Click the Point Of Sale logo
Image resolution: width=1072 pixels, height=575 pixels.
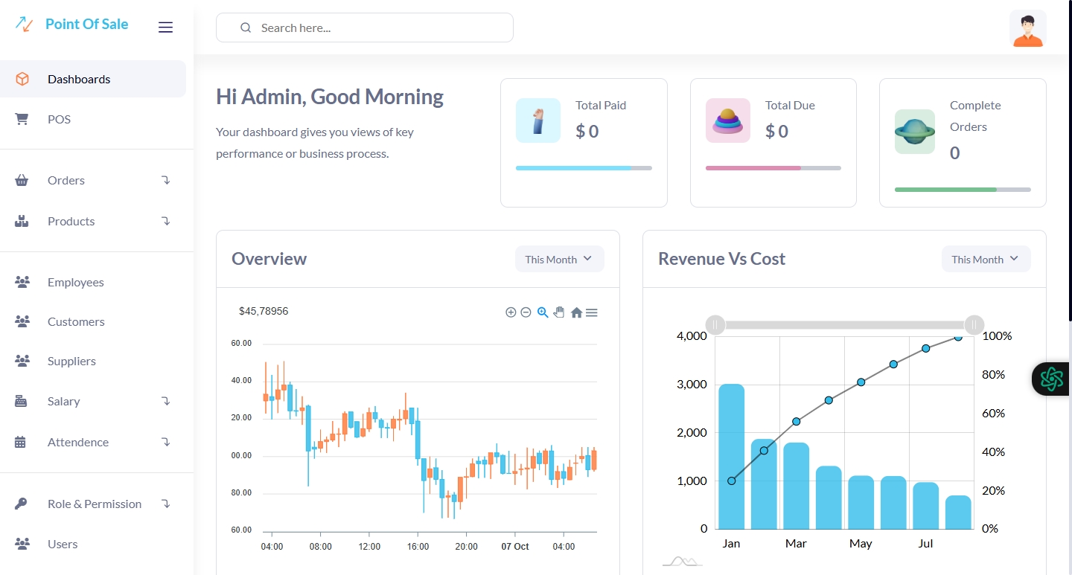(72, 25)
